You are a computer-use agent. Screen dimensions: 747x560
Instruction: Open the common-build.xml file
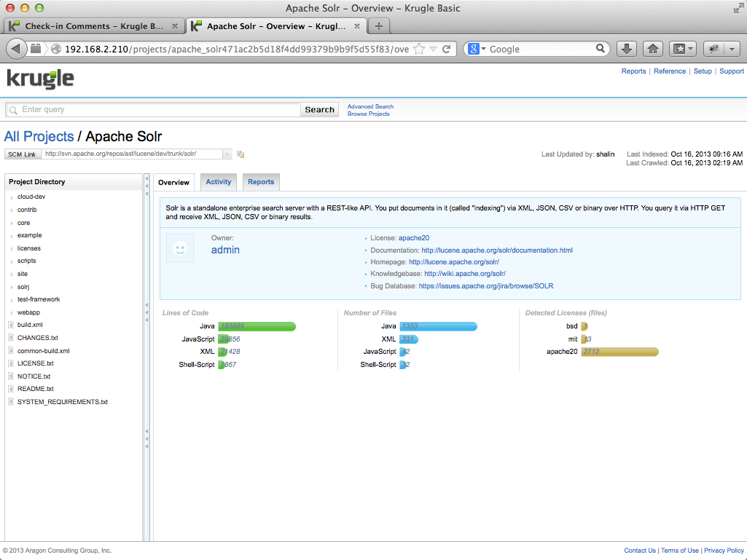[x=43, y=351]
